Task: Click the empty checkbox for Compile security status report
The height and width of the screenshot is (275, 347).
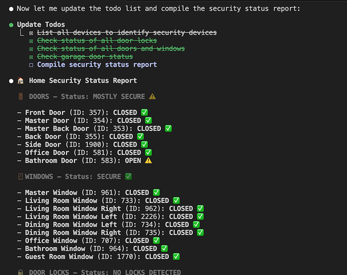Action: (31, 65)
